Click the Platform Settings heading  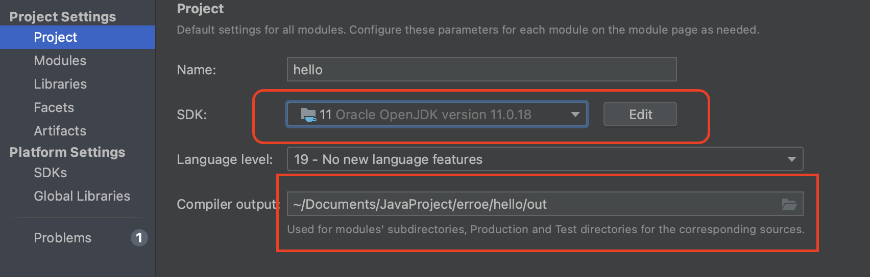[x=67, y=152]
